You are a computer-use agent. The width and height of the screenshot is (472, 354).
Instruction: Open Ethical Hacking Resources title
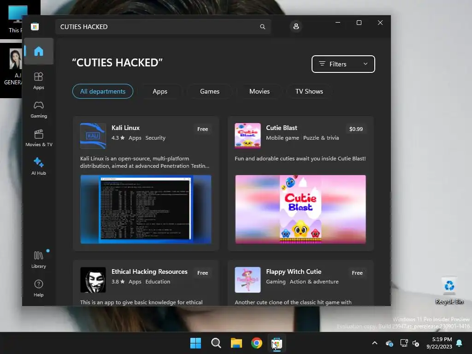(149, 271)
